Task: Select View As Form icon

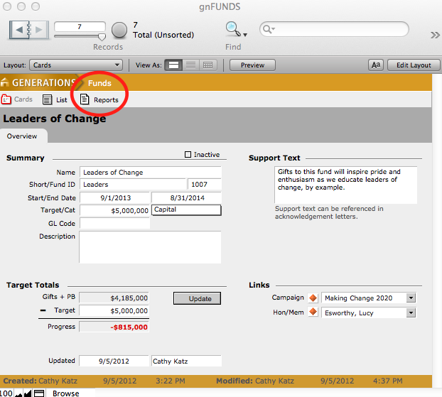Action: (173, 65)
